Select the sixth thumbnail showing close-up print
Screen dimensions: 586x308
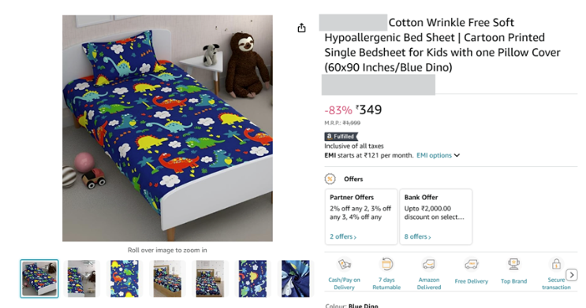(252, 279)
